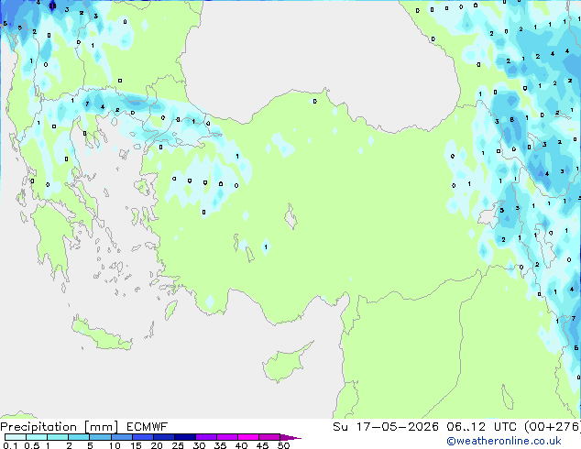The width and height of the screenshot is (581, 449).
Task: Click the '(00+276)' forecast offset text
Action: [553, 427]
